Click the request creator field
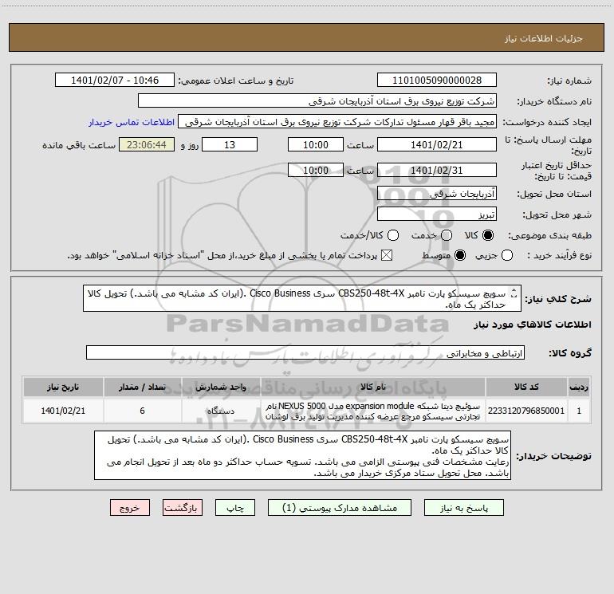The image size is (614, 594). coord(337,122)
